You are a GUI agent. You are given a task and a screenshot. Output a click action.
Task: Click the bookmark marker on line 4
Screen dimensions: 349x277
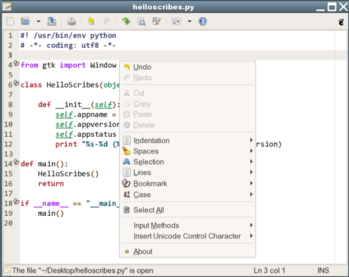point(16,63)
